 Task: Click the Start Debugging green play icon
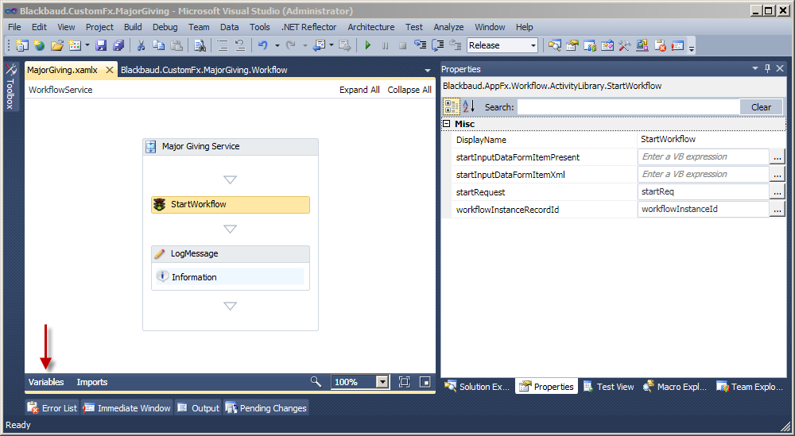click(367, 46)
